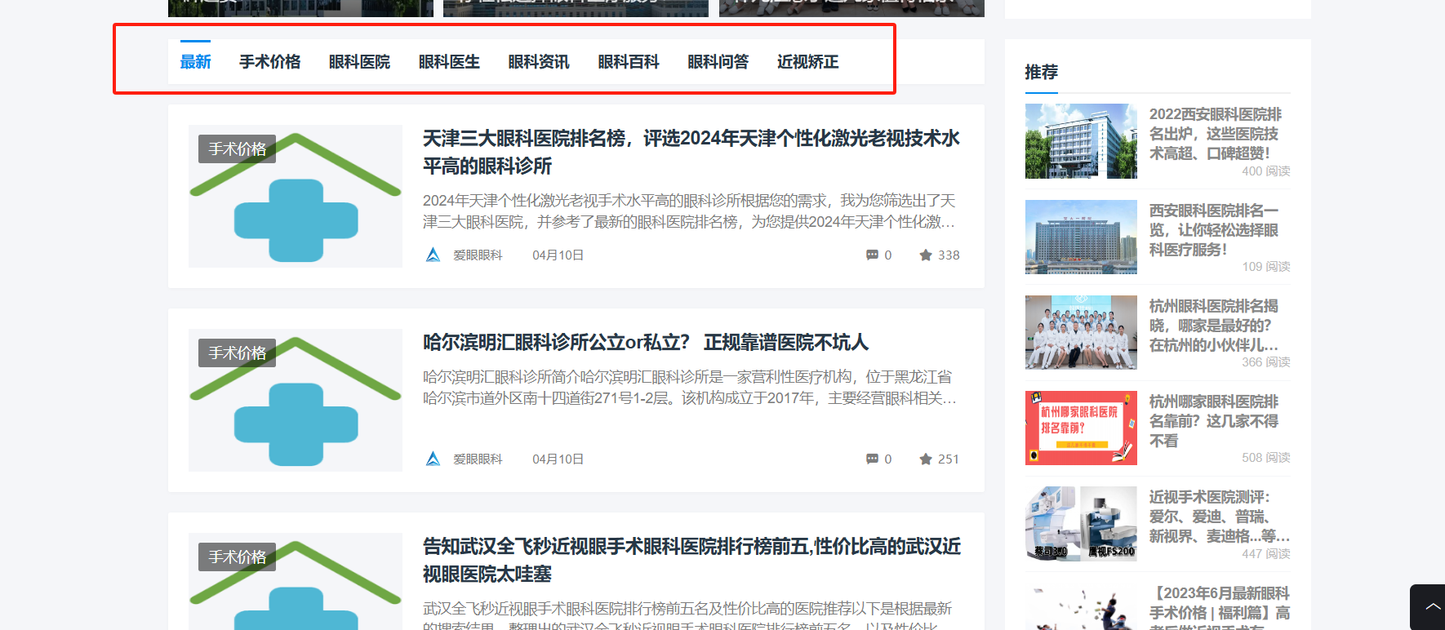Click the 400 阅读 read count
Screen dimensions: 1445x630
[1266, 171]
